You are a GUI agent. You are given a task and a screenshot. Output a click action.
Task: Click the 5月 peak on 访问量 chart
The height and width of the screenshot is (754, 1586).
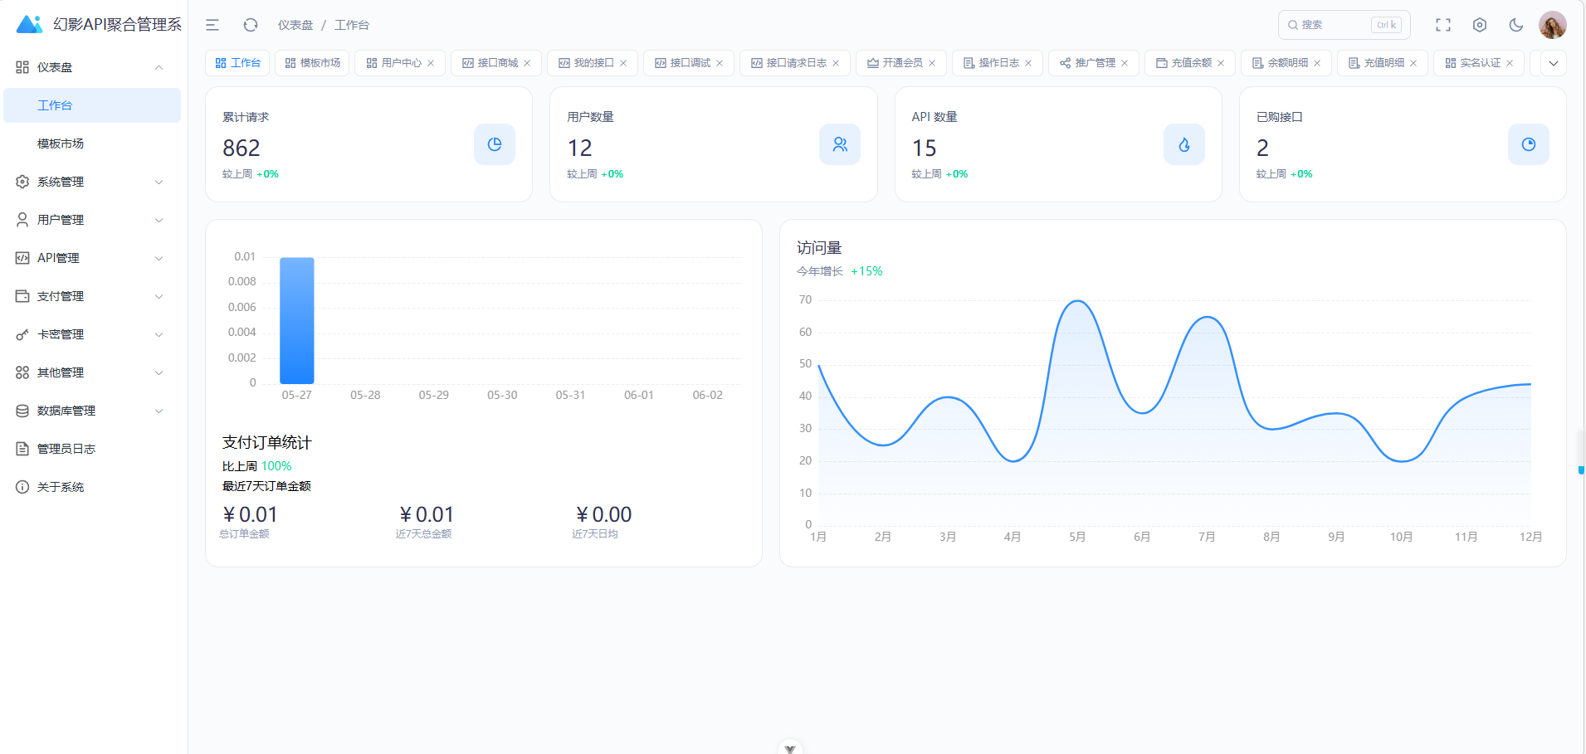click(x=1077, y=301)
